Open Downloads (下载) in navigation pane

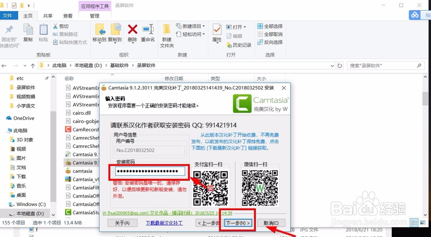click(x=21, y=177)
